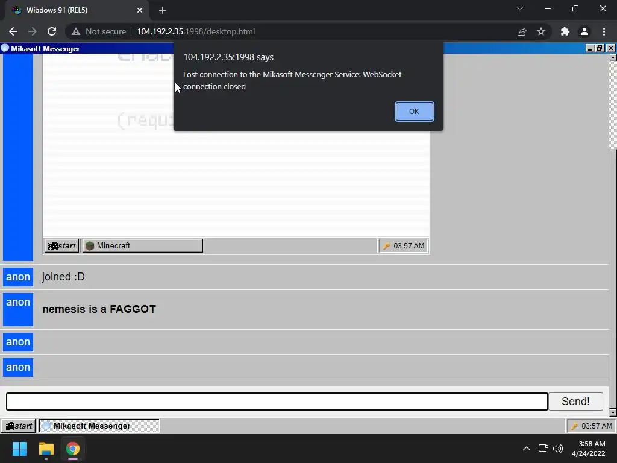Viewport: 617px width, 463px height.
Task: Click the Not secure warning icon
Action: tap(76, 31)
